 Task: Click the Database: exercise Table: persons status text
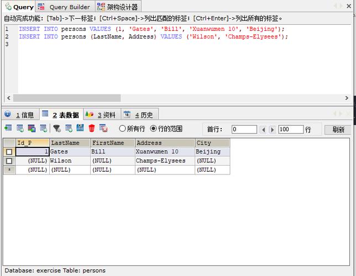pyautogui.click(x=55, y=270)
